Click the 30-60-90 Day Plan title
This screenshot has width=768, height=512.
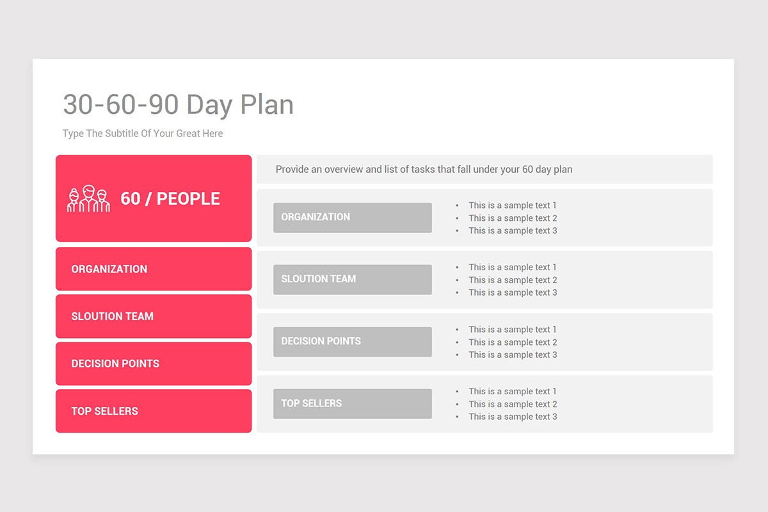coord(179,104)
